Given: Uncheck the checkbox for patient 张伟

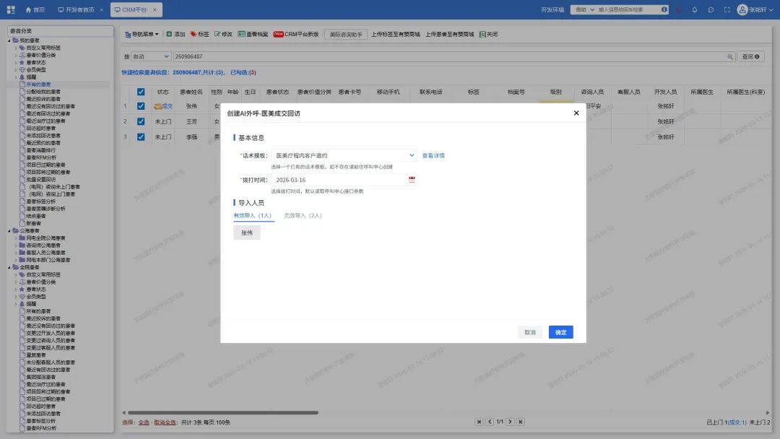Looking at the screenshot, I should coord(141,105).
